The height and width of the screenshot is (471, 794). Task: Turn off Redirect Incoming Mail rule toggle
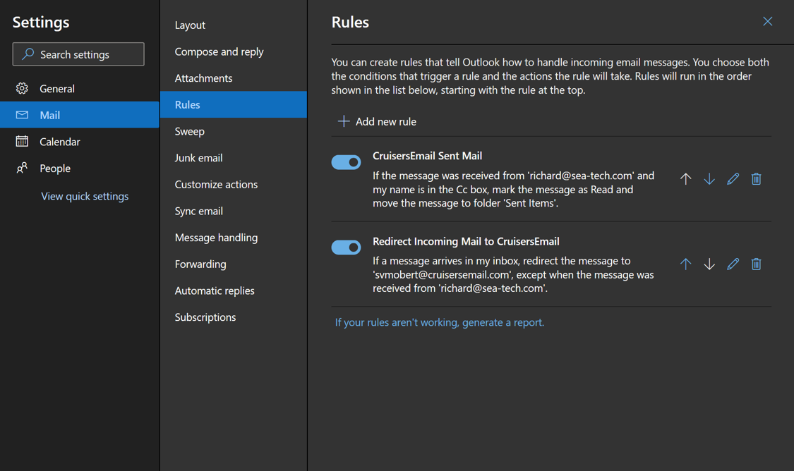tap(346, 247)
